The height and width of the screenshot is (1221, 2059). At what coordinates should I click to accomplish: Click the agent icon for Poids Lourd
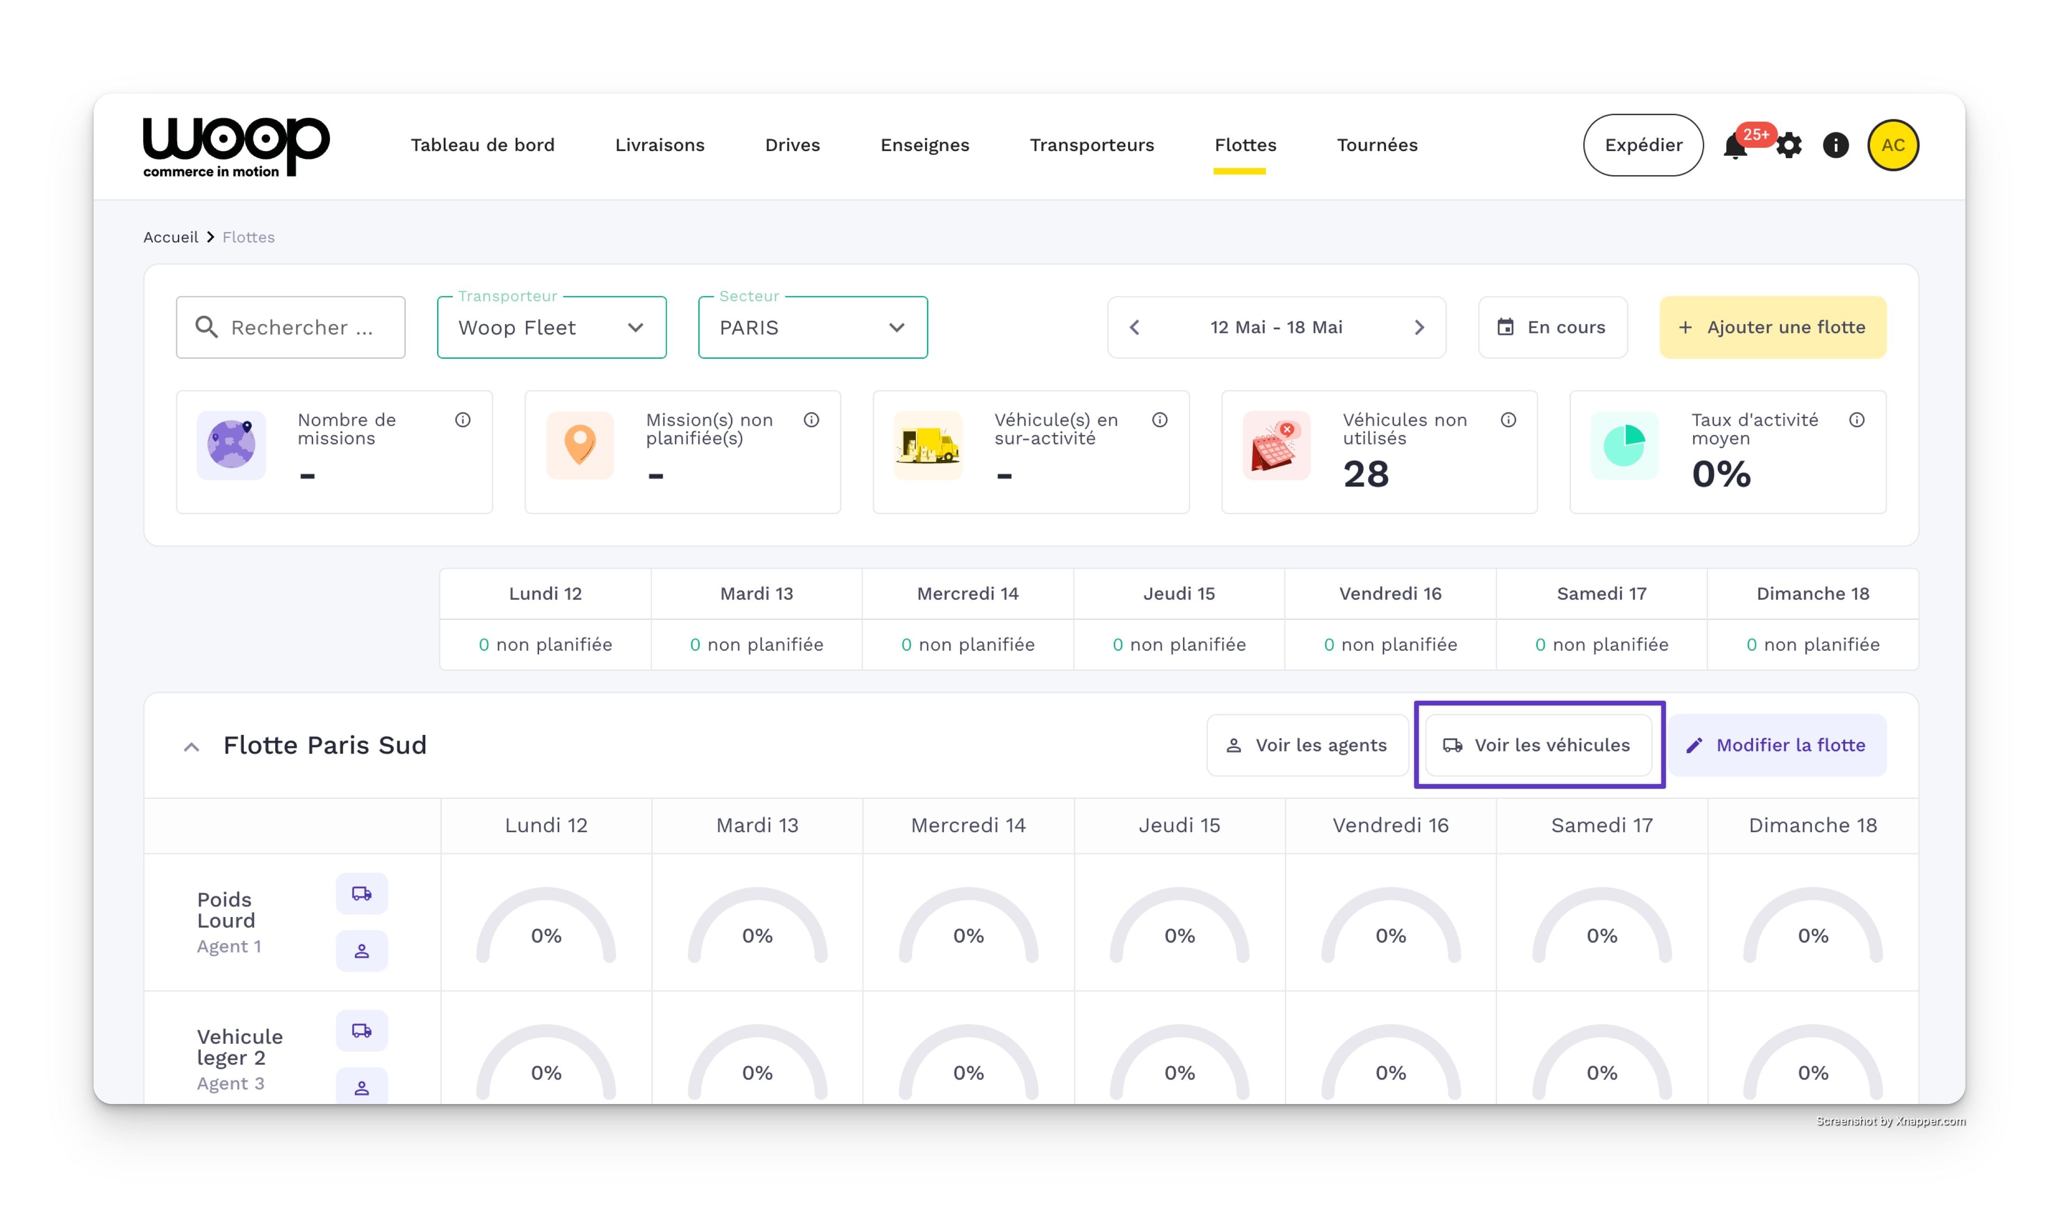[x=362, y=951]
